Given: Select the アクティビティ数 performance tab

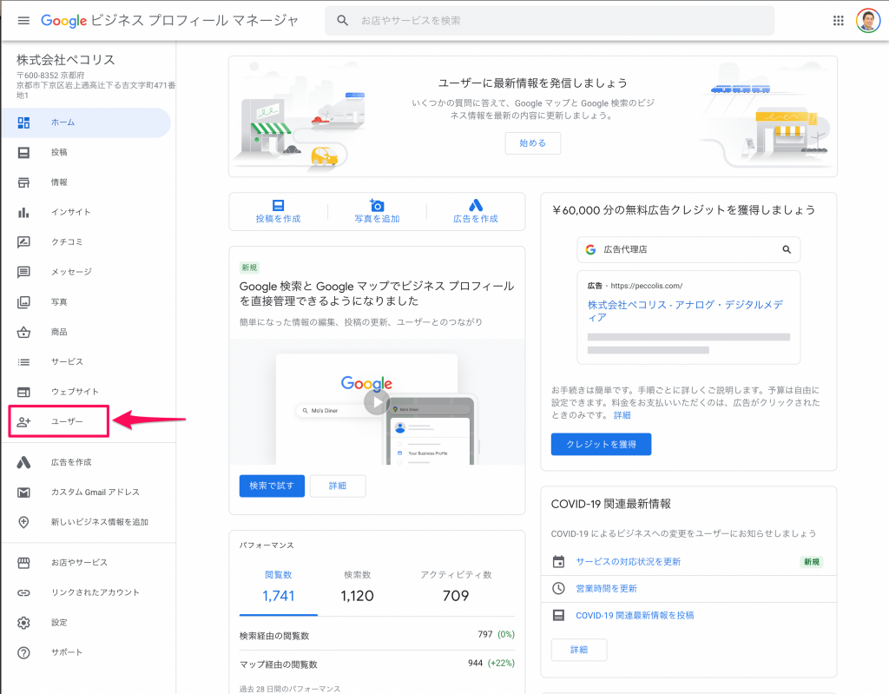Looking at the screenshot, I should pos(456,587).
